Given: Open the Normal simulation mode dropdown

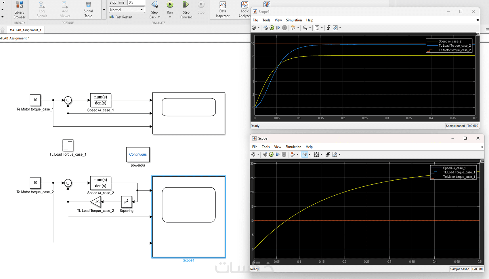Looking at the screenshot, I should (x=126, y=10).
